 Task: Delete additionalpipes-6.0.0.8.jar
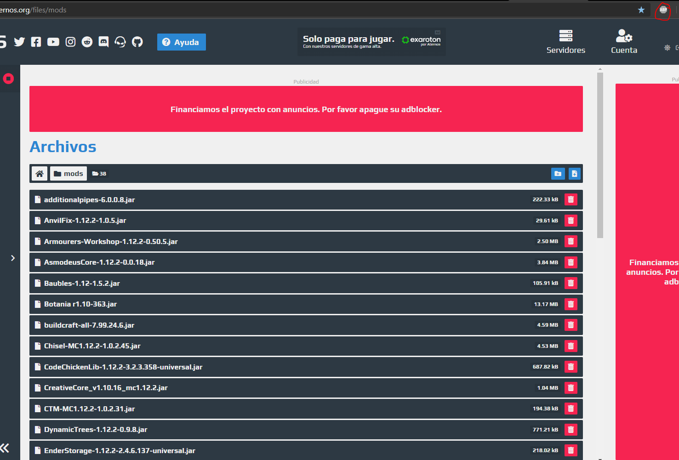pyautogui.click(x=571, y=199)
